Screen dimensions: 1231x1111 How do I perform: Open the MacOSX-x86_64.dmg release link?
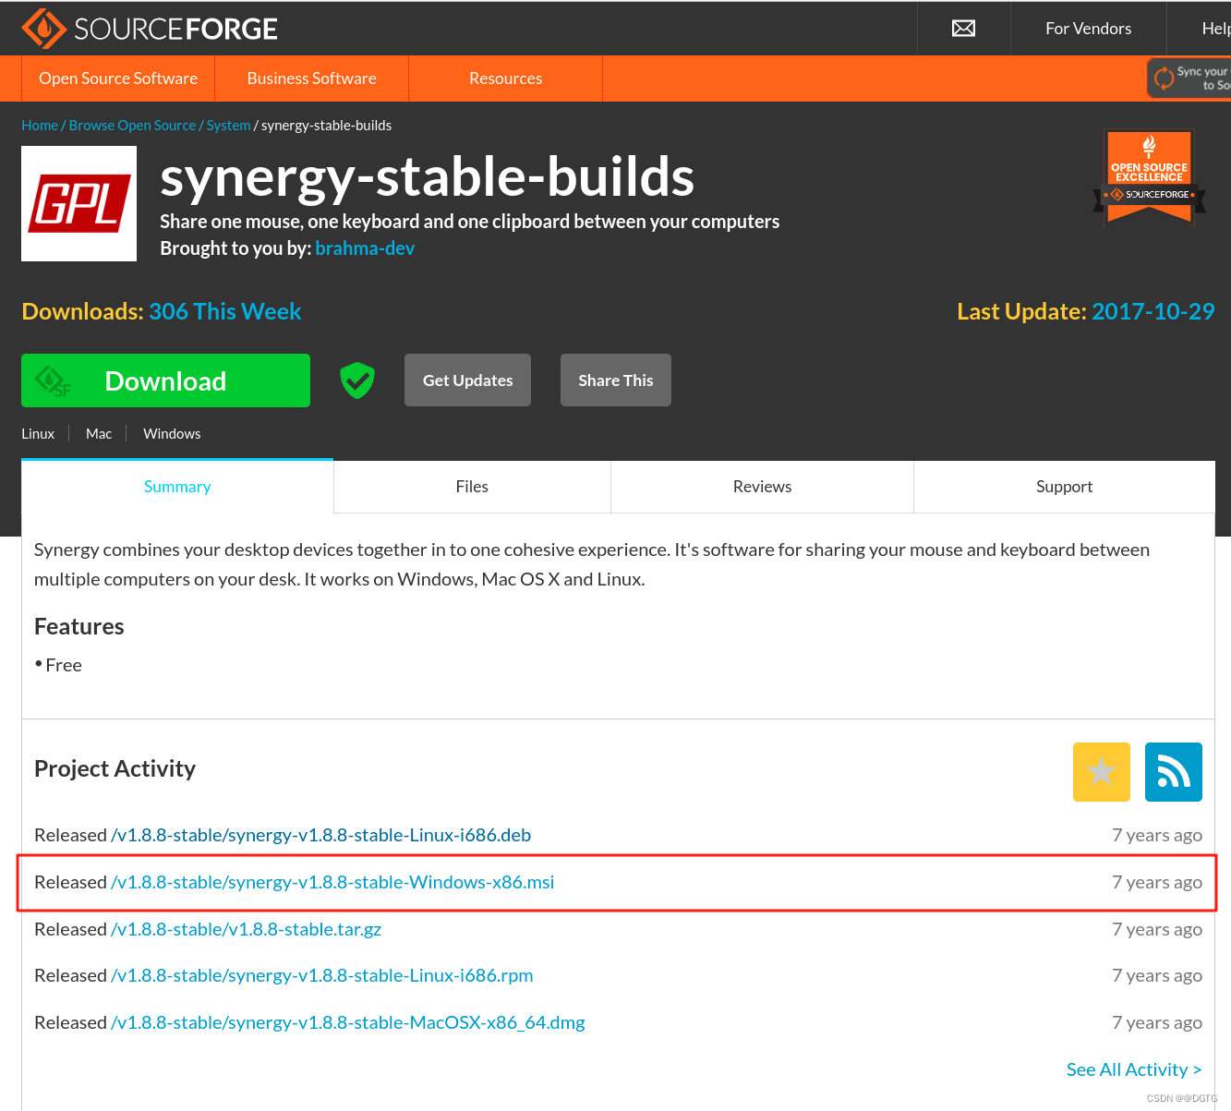[x=347, y=1022]
